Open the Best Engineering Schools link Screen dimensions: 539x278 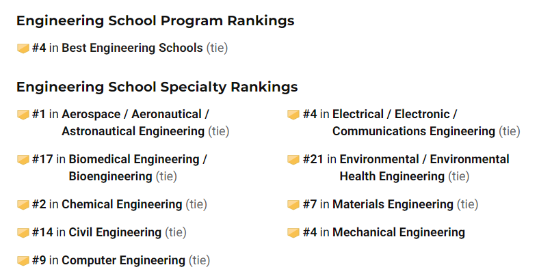pyautogui.click(x=132, y=48)
